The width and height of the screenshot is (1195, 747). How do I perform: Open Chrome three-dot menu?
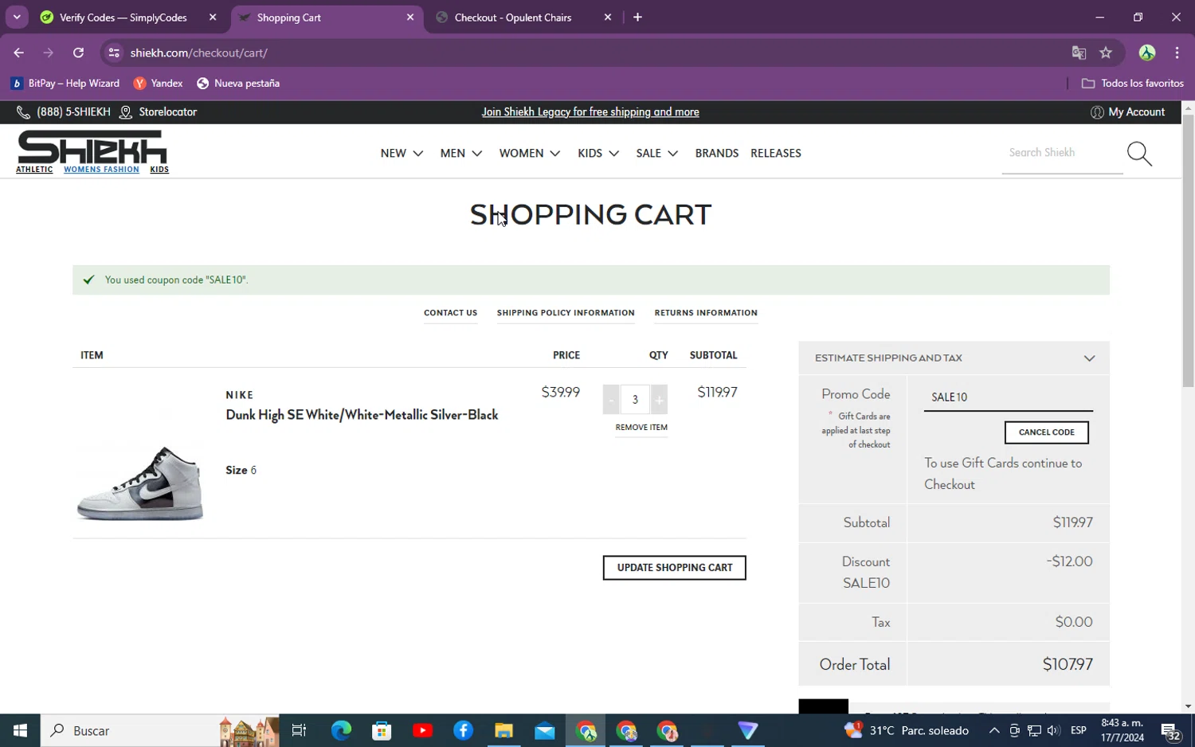click(x=1177, y=53)
